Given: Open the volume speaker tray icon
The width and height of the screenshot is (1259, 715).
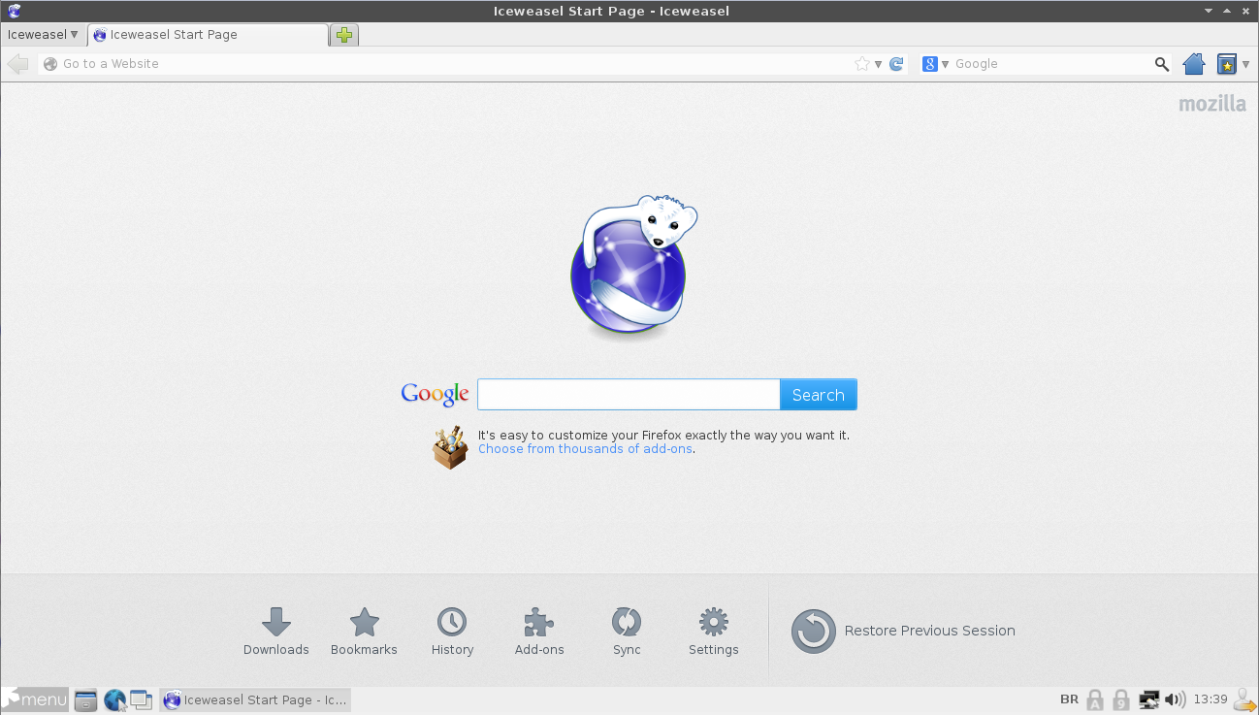Looking at the screenshot, I should [1175, 699].
